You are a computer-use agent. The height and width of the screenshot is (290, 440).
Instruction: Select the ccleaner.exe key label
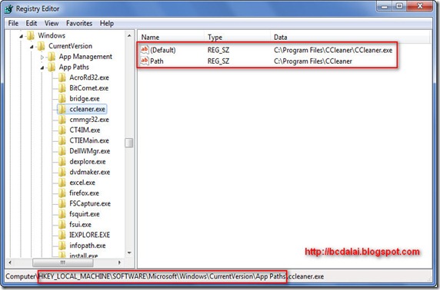pos(87,109)
